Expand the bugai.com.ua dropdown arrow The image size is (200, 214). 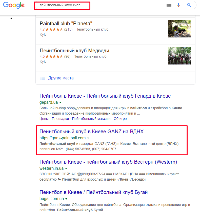[x=66, y=199]
